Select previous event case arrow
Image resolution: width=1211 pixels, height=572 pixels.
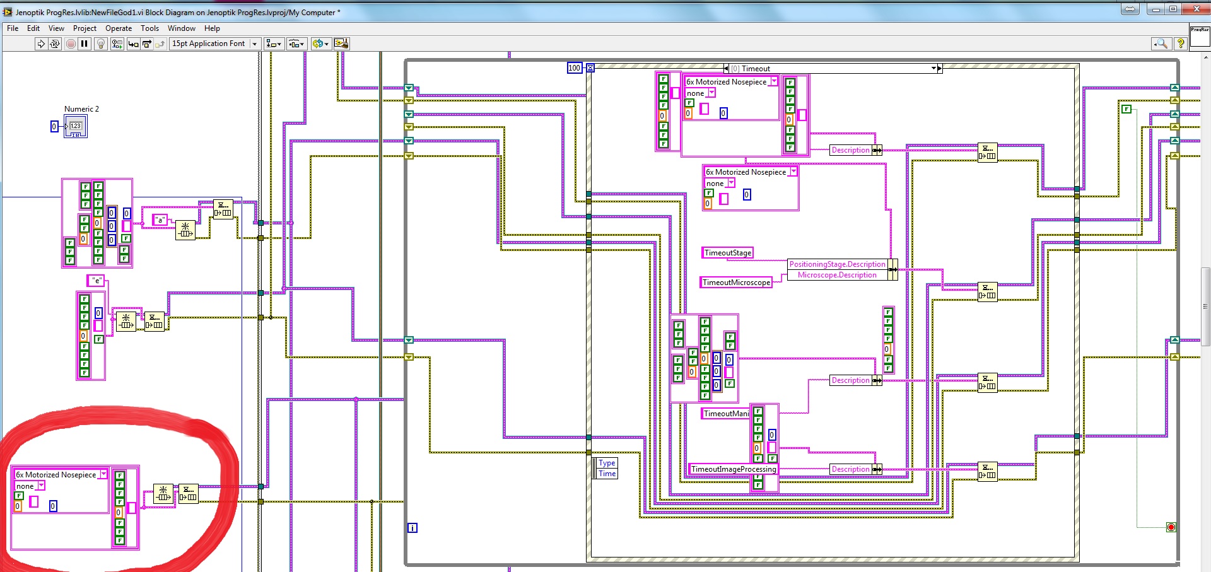tap(726, 68)
